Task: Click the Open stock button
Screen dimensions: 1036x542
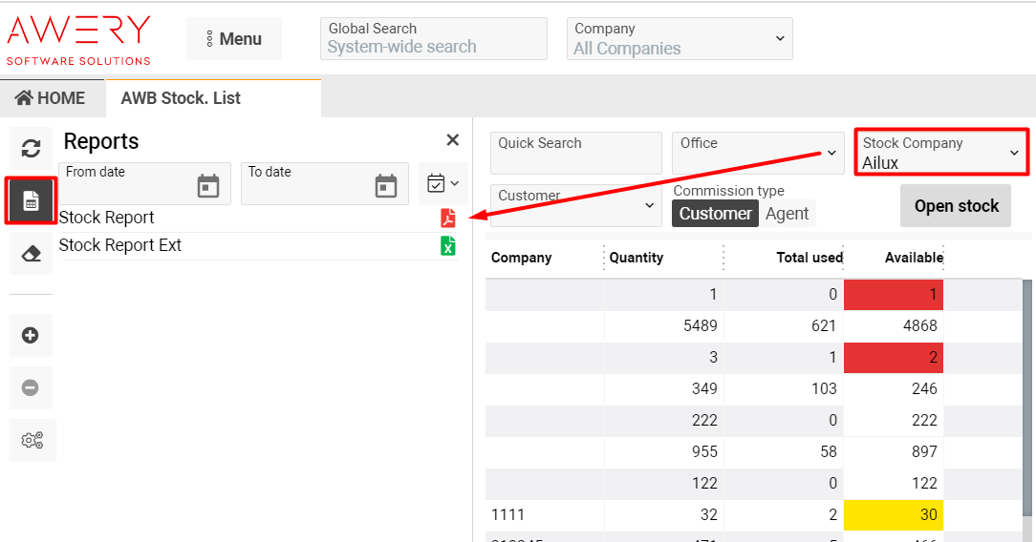Action: tap(956, 206)
